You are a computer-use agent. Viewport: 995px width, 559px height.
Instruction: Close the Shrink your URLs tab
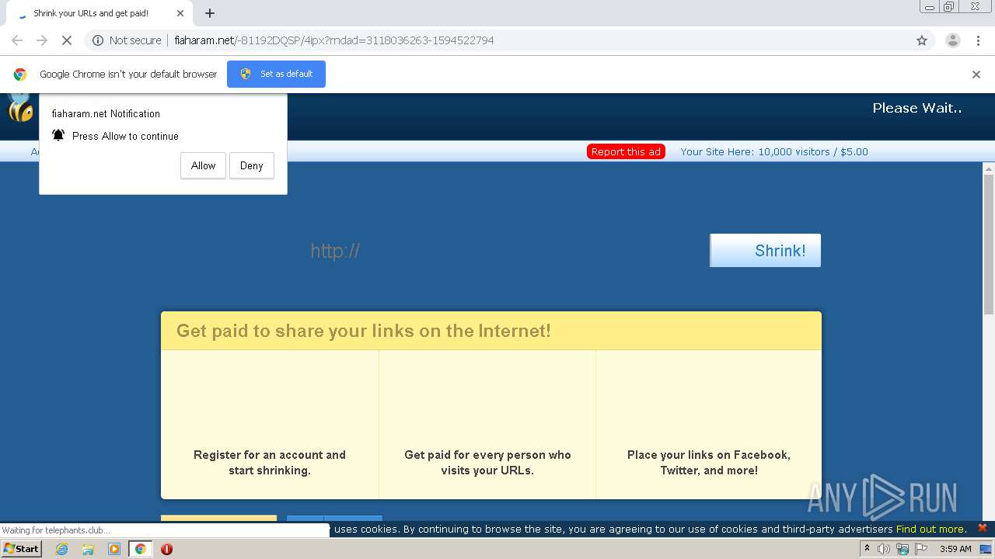[180, 13]
